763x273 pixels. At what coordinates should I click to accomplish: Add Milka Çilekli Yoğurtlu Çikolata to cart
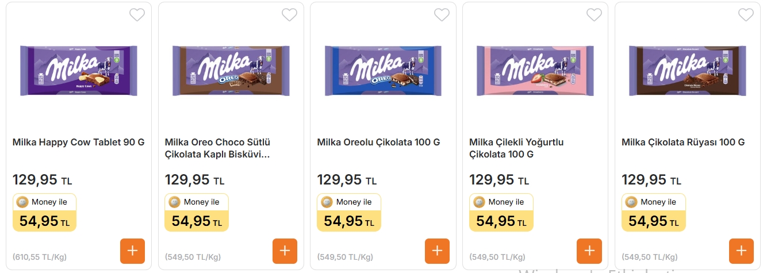[x=589, y=251]
